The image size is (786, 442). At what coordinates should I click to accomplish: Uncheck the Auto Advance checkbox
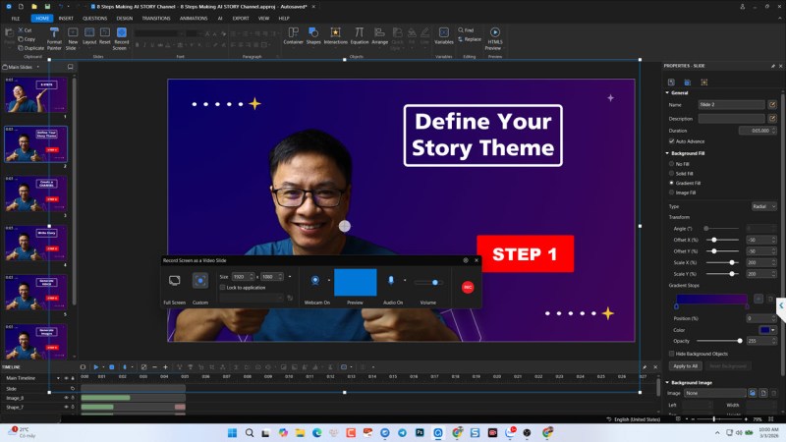[x=671, y=140]
